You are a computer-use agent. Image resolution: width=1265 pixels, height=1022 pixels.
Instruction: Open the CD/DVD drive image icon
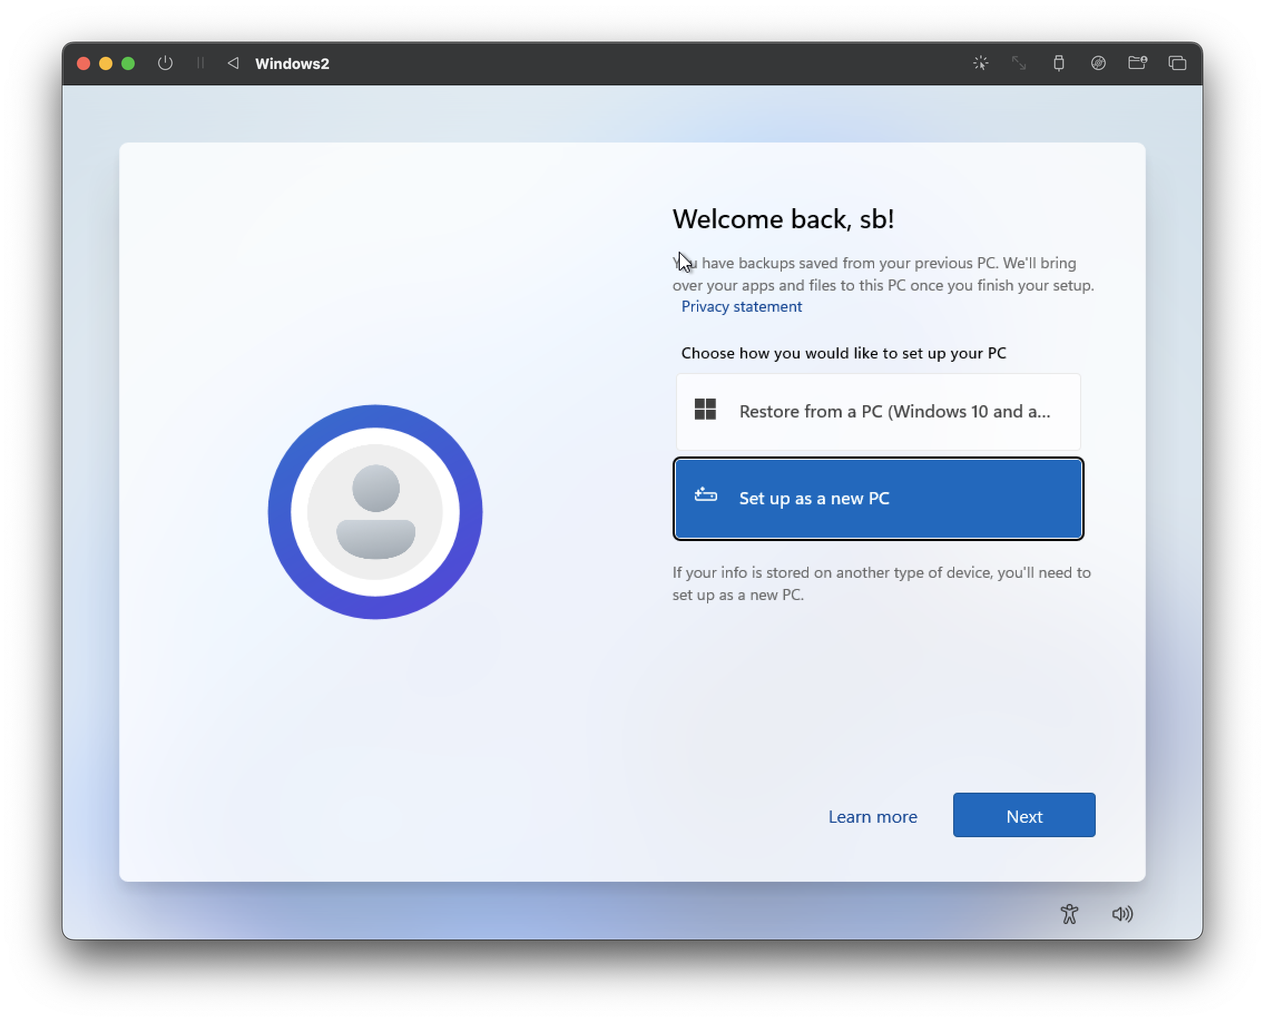tap(1098, 63)
